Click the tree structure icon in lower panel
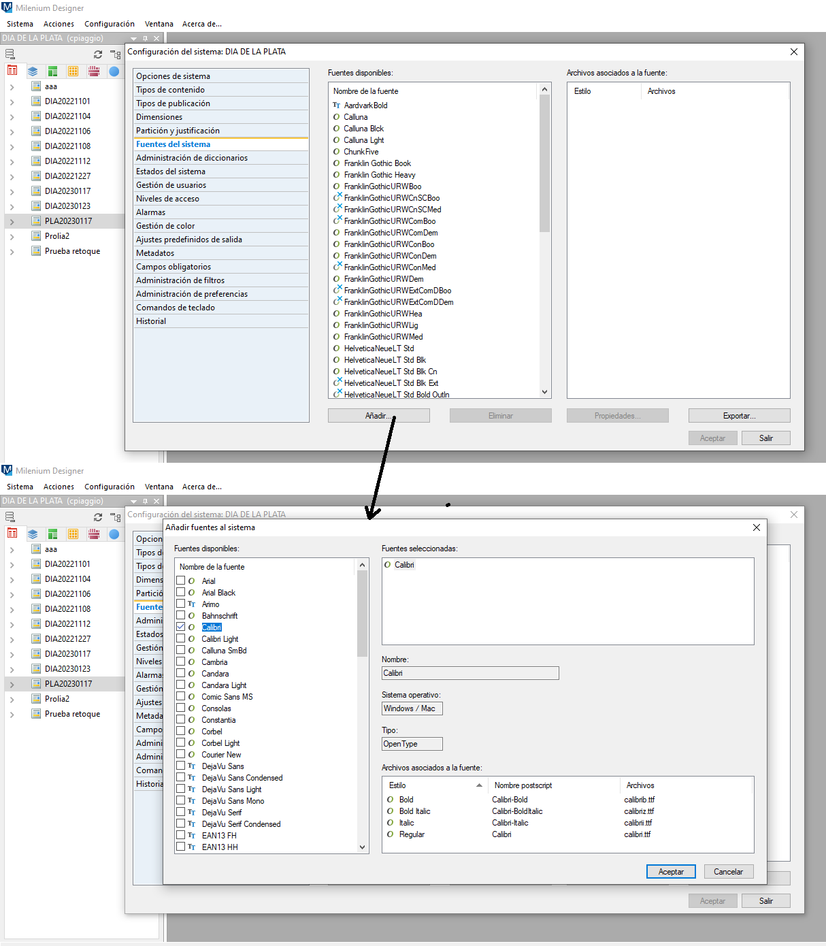This screenshot has width=826, height=946. point(115,517)
